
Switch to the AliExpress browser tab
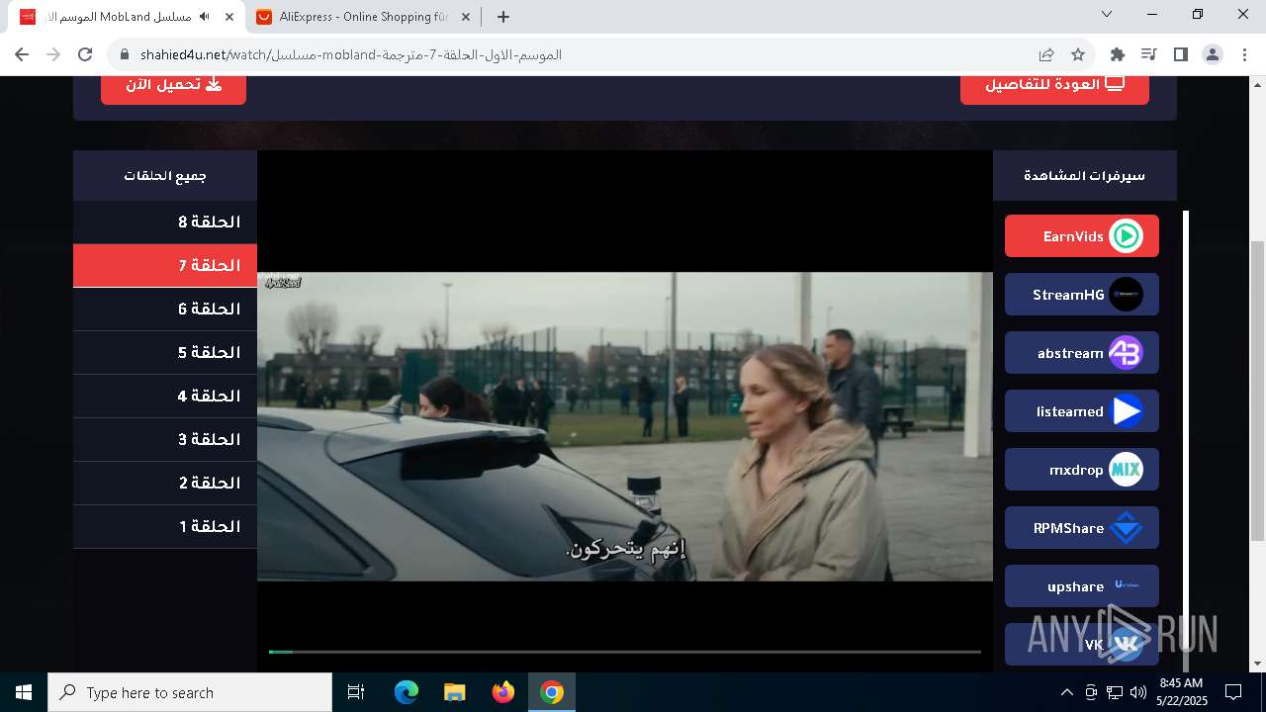click(x=363, y=17)
